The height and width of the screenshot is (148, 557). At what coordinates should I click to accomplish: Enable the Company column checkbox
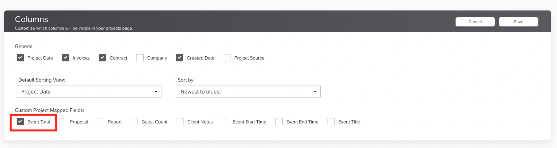click(140, 58)
